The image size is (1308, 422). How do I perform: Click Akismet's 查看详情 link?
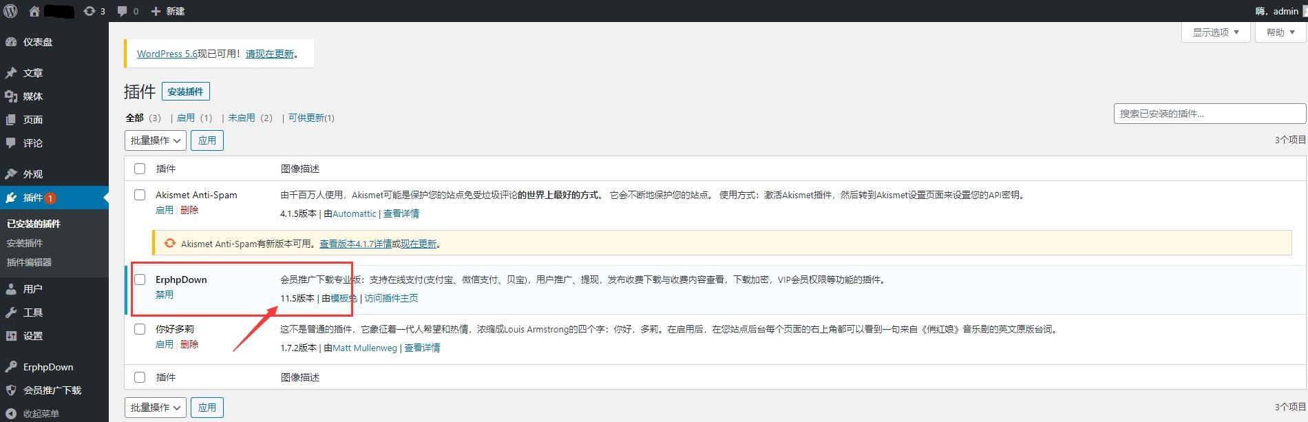click(x=401, y=213)
